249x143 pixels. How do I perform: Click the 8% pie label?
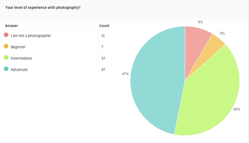tap(200, 22)
